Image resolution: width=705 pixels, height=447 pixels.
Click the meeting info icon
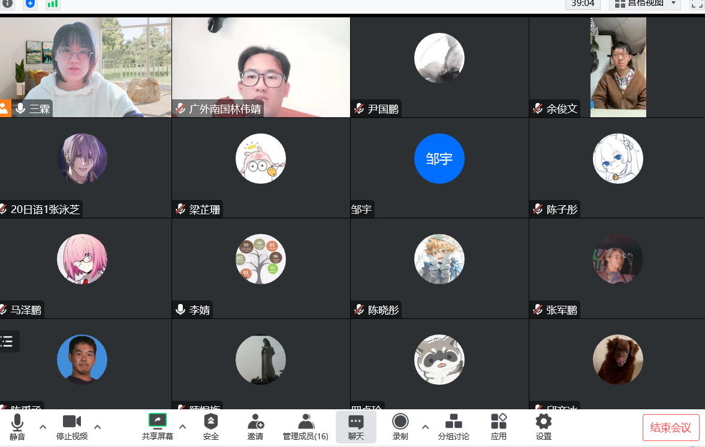tap(8, 4)
